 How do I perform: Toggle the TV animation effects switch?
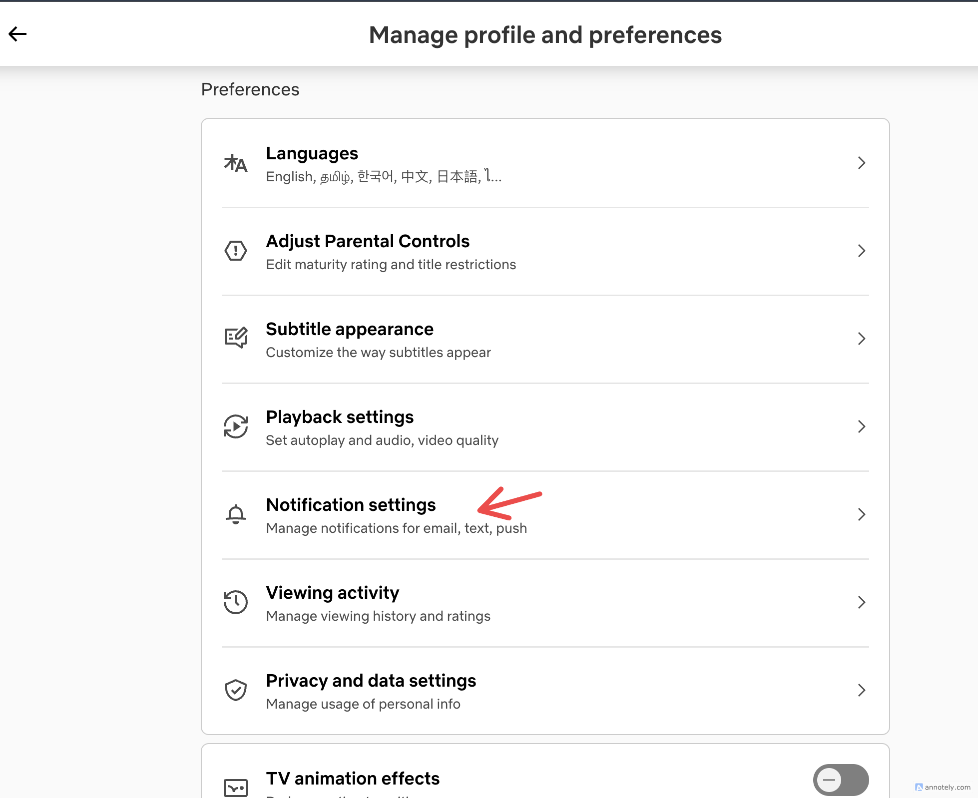841,780
